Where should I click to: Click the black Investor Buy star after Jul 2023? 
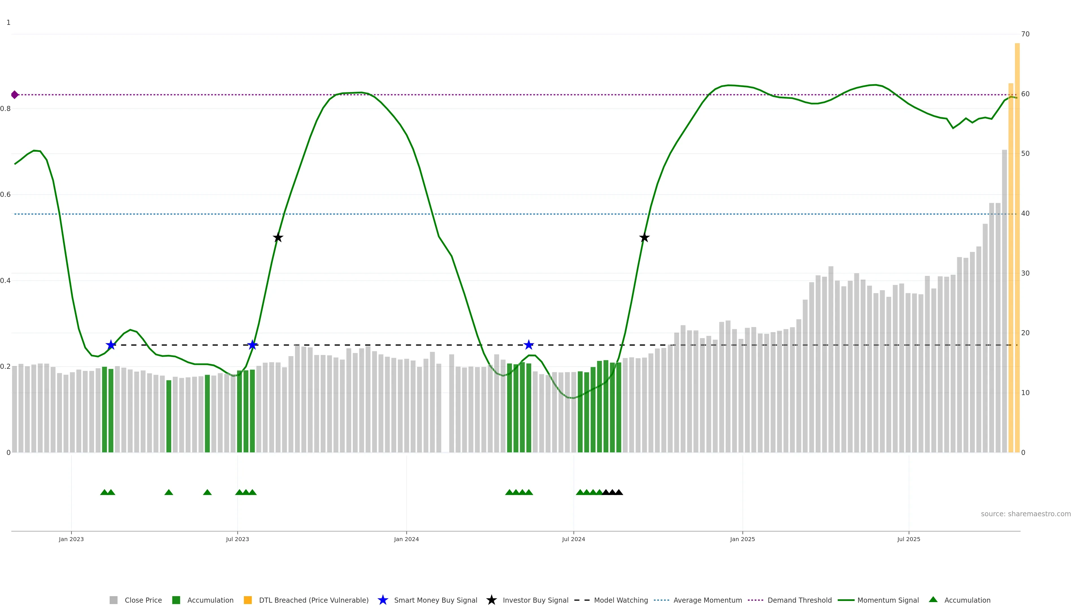(x=277, y=238)
